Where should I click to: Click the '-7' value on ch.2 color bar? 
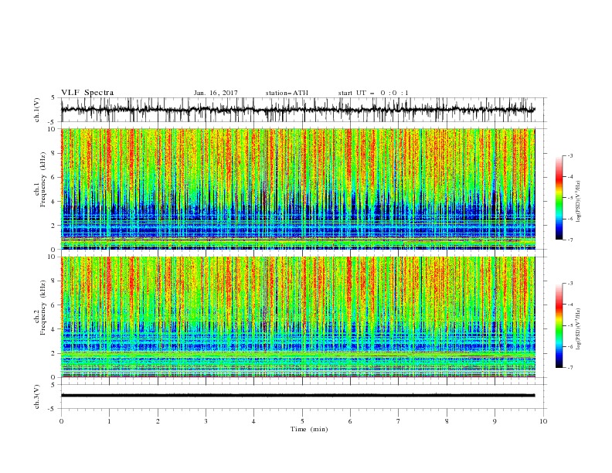pyautogui.click(x=569, y=368)
